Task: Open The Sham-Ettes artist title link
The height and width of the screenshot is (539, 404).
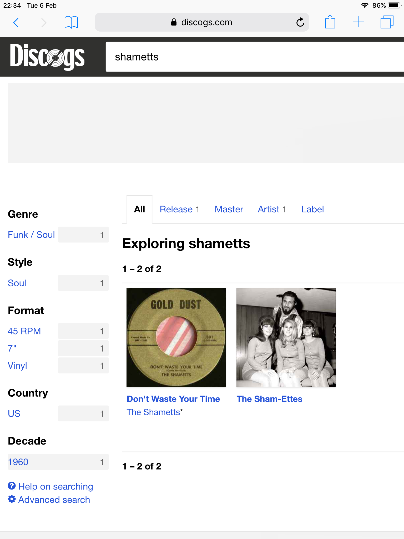Action: [269, 399]
